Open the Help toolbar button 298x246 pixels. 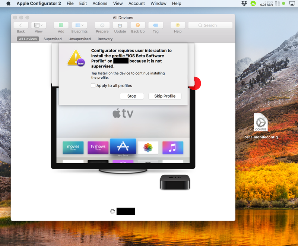(178, 25)
